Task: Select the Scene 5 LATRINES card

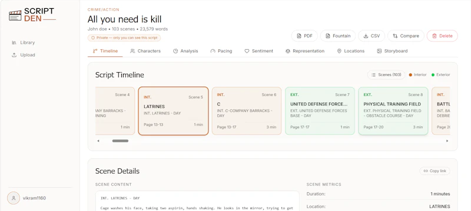Action: click(x=173, y=111)
